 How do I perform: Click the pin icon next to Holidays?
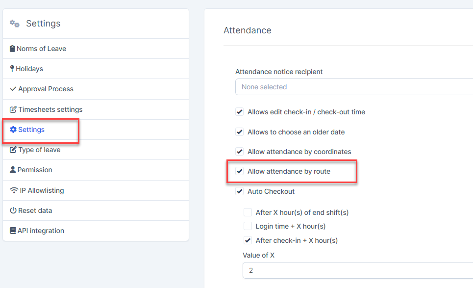point(12,69)
